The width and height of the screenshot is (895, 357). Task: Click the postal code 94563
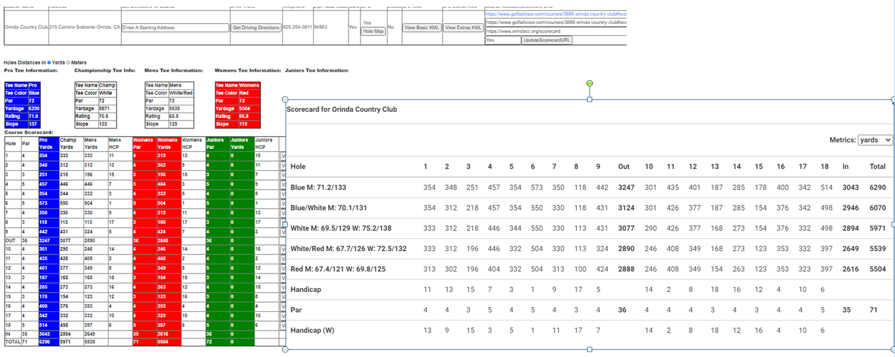click(x=321, y=28)
